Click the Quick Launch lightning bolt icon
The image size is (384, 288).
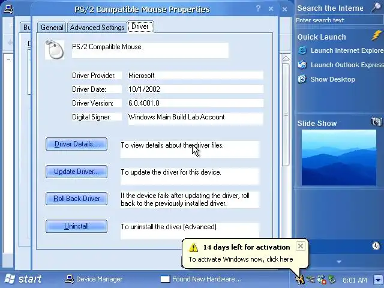(376, 36)
